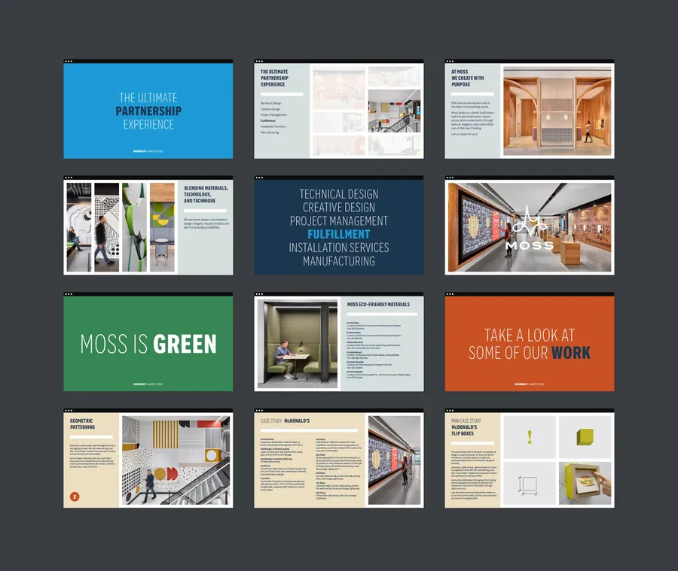678x571 pixels.
Task: Select the Moss star logo on the storefront slide
Action: [530, 220]
